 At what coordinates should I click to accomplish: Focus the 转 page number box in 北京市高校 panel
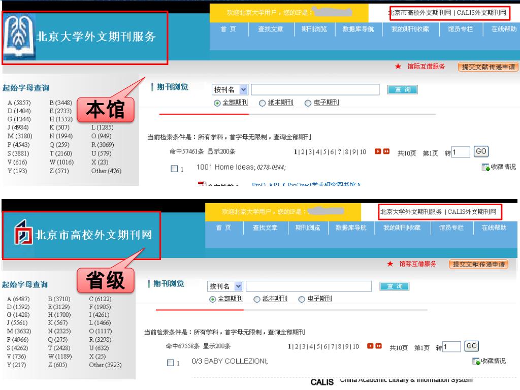pyautogui.click(x=451, y=347)
